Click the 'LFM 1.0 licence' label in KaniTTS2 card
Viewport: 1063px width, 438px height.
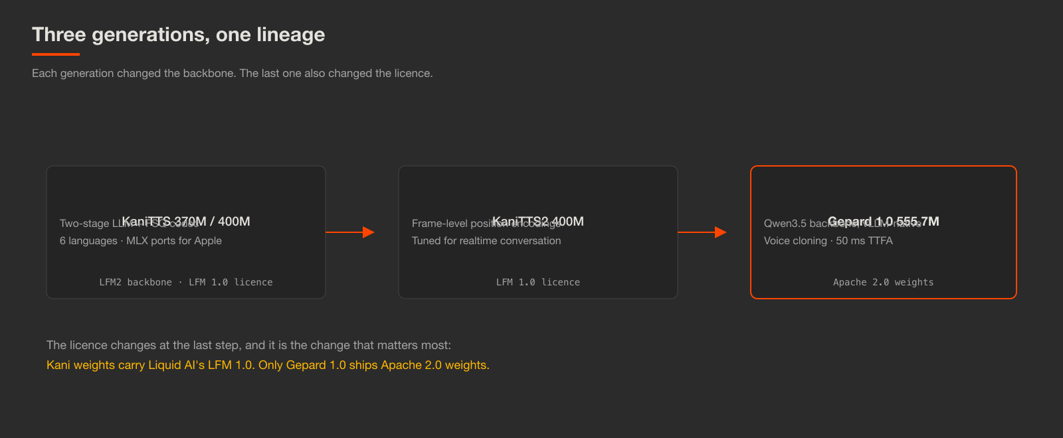(x=538, y=282)
